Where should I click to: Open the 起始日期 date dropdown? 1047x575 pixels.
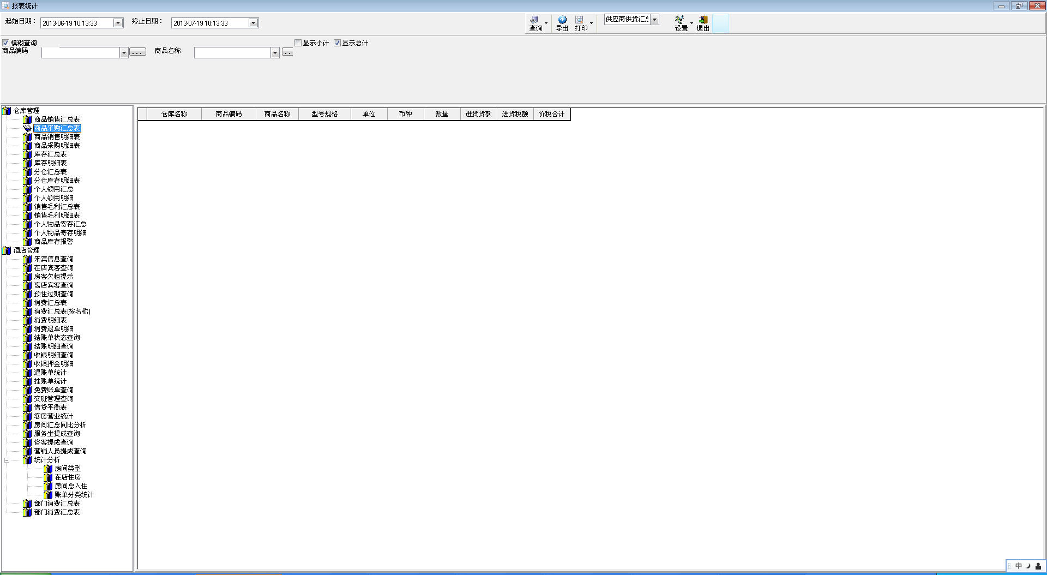point(118,23)
